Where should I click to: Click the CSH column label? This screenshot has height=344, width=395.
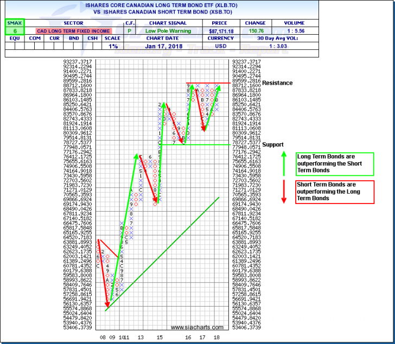(92, 39)
